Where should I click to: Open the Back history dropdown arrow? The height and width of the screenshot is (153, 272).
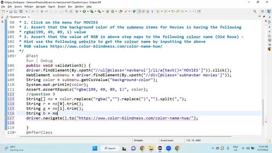tap(186, 11)
